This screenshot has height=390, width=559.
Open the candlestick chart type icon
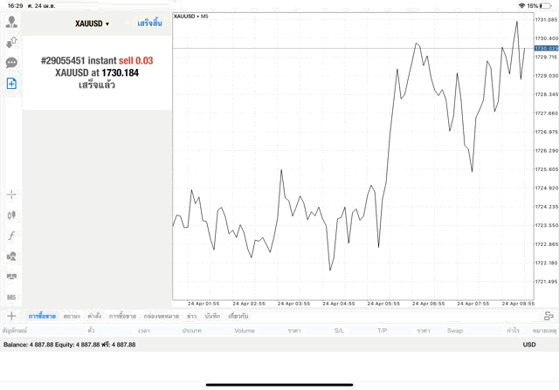click(11, 215)
